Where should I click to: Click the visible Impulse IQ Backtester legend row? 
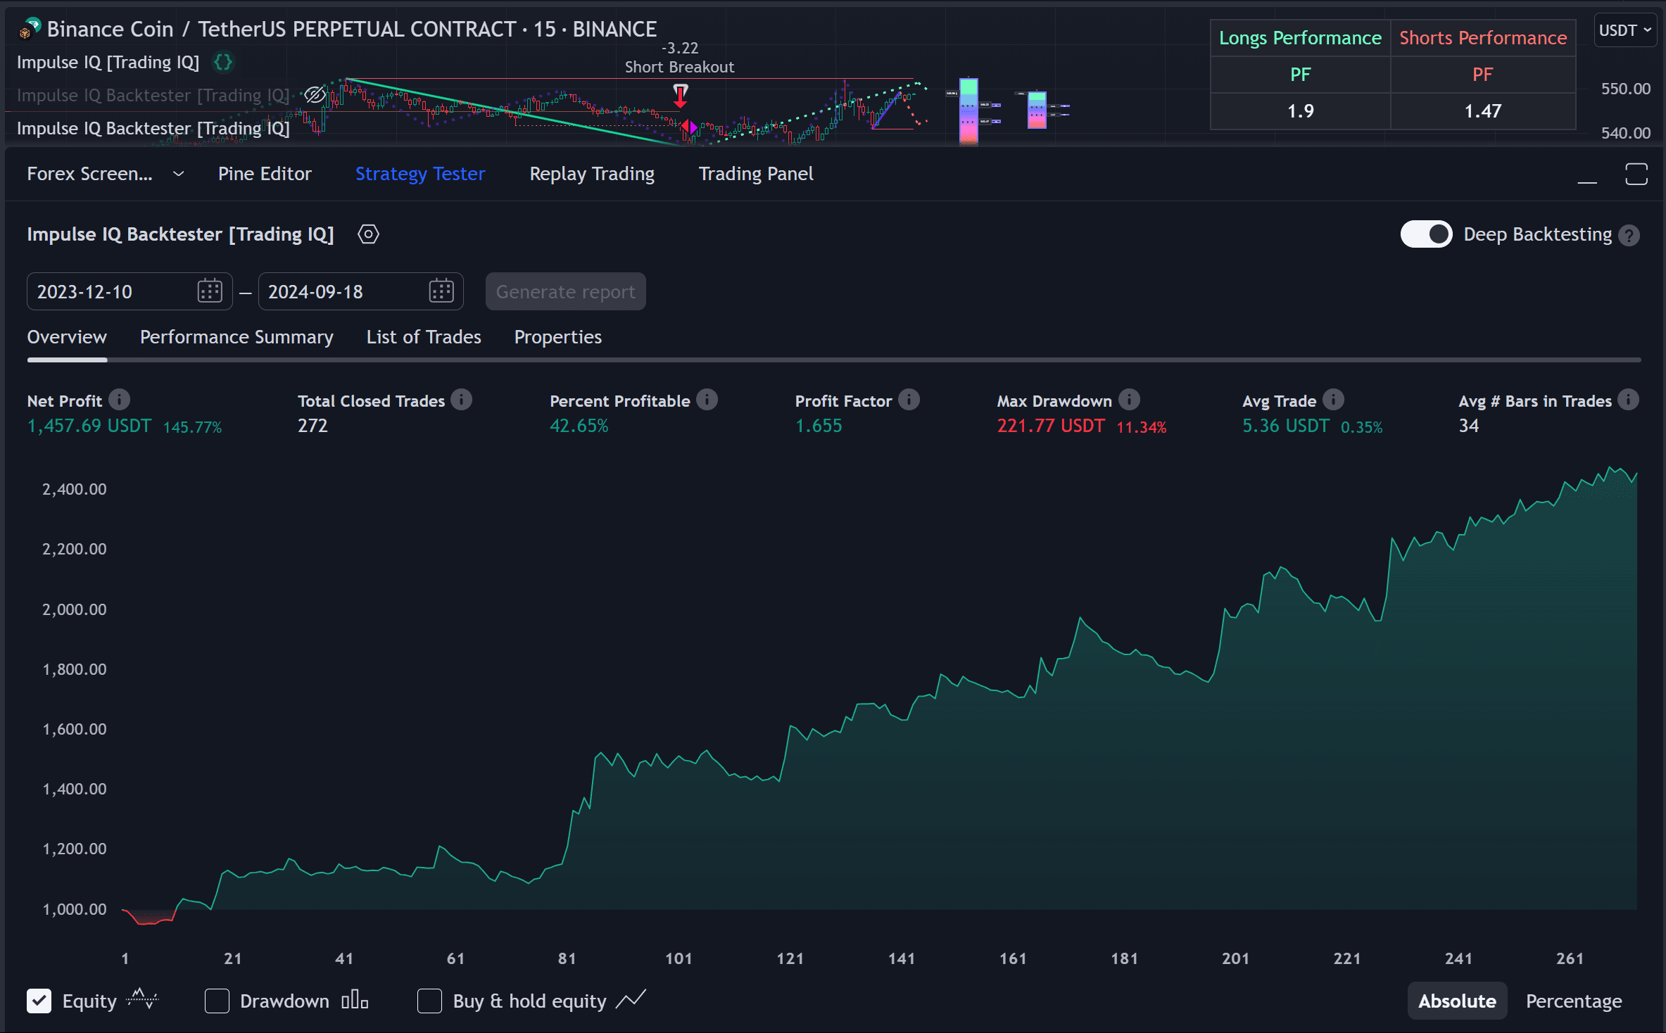[x=153, y=129]
